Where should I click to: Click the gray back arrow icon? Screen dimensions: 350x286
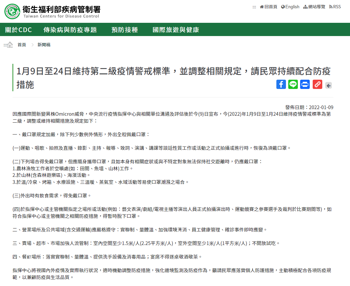point(328,85)
